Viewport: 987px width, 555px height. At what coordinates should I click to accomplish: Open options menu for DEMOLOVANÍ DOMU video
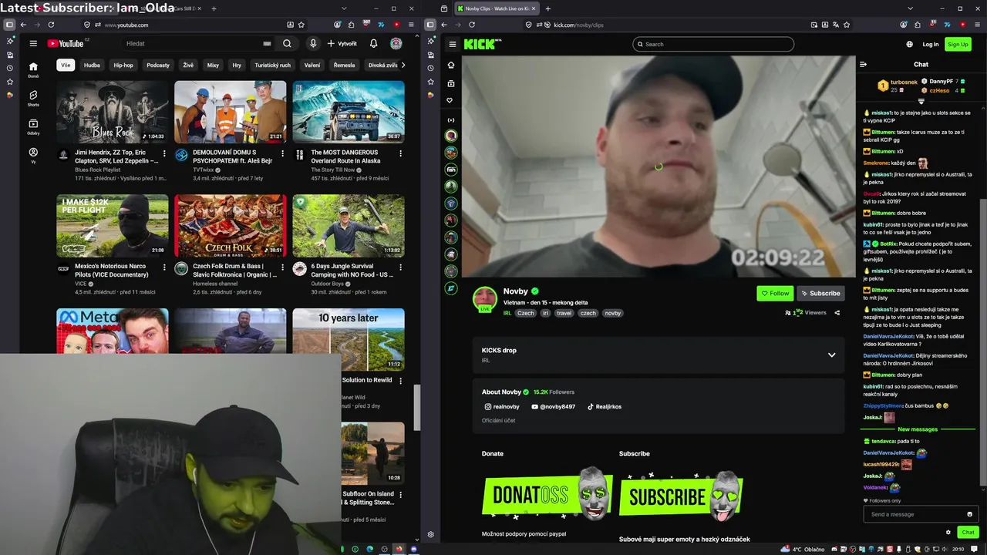(x=282, y=153)
